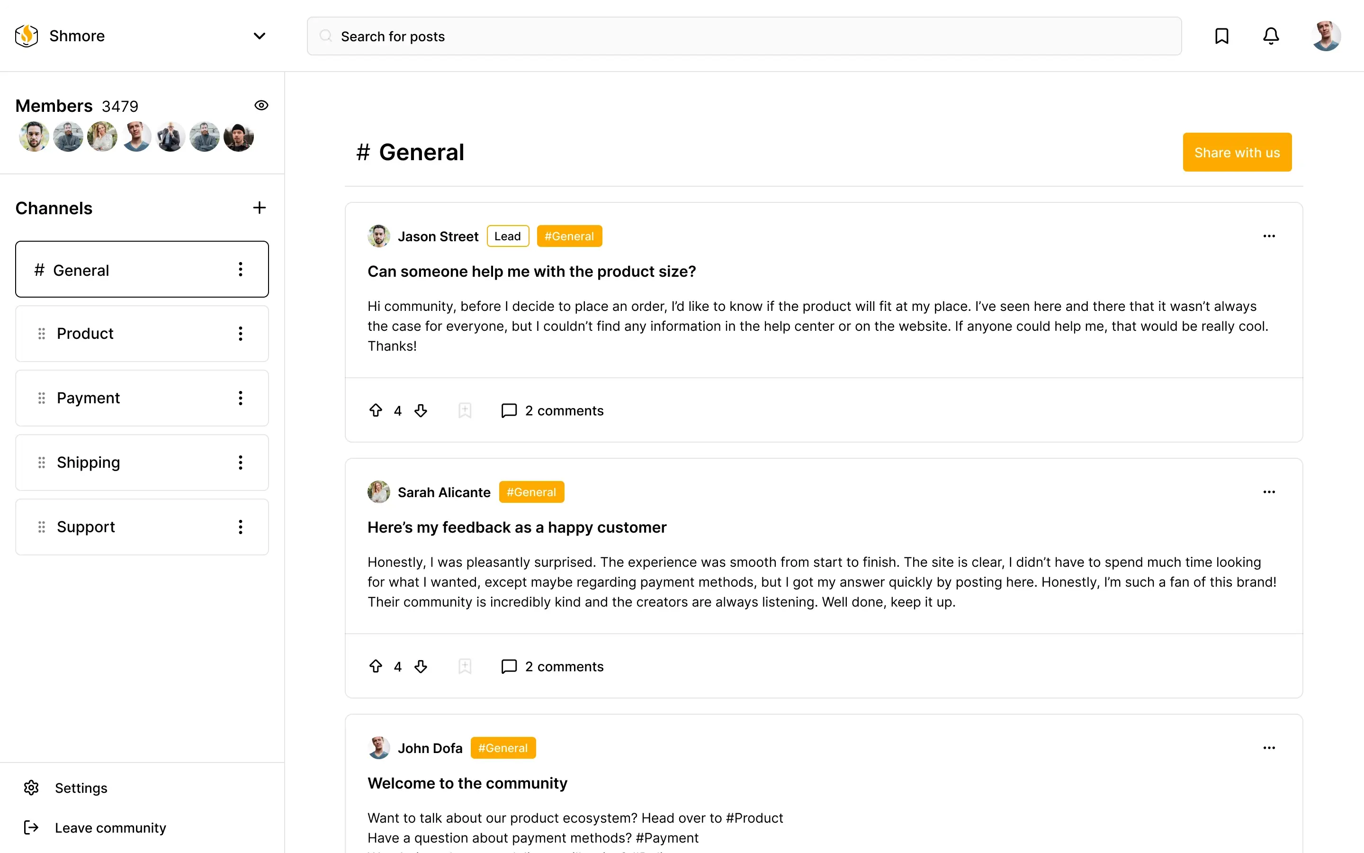The height and width of the screenshot is (853, 1364).
Task: Click the Share with us button
Action: point(1237,152)
